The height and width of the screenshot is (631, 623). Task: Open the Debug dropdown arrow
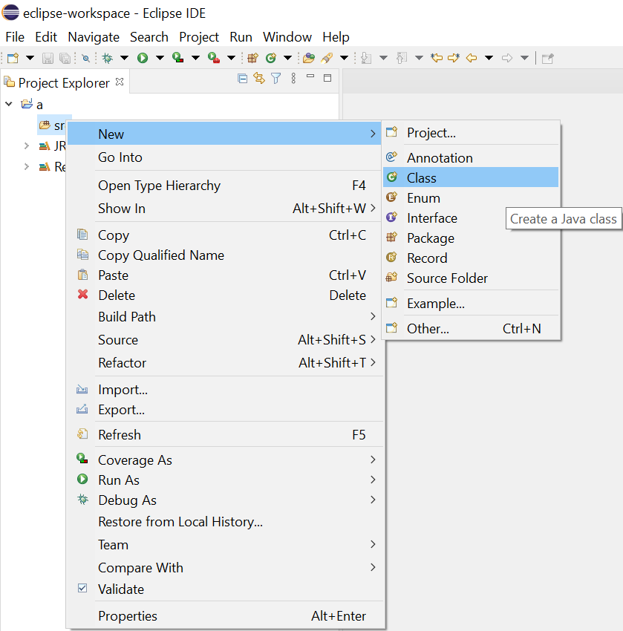(124, 58)
